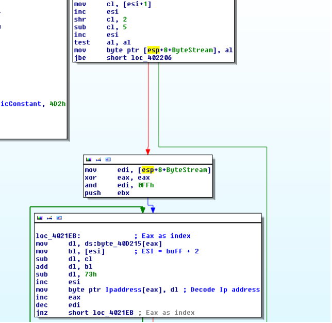This screenshot has width=332, height=323.
Task: Click the pencil edit icon on the middle block
Action: pos(98,160)
